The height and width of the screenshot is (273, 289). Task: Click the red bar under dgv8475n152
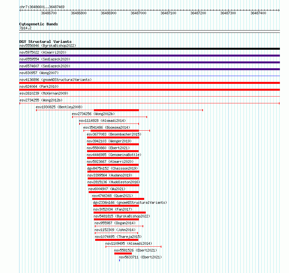113,172
